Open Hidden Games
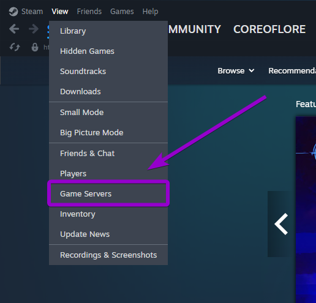This screenshot has width=316, height=303. pyautogui.click(x=108, y=51)
